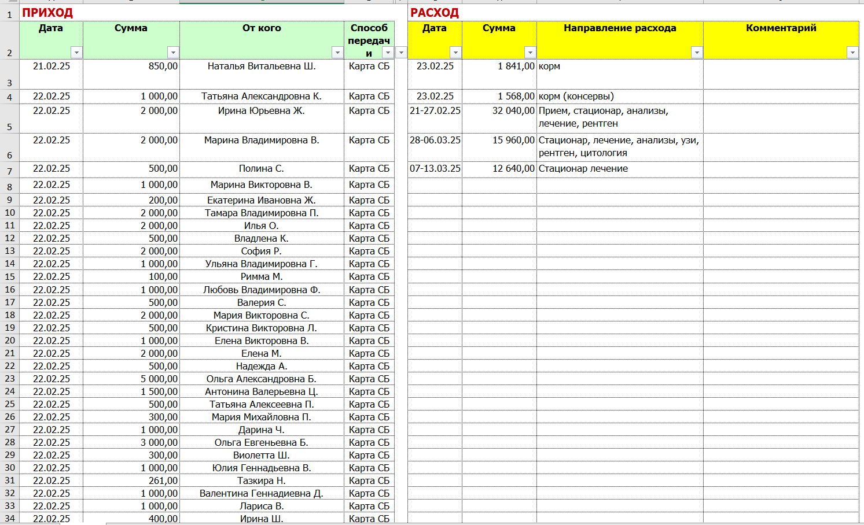Click the cell Татьяна Алексеевна П.
Screen dimensions: 864x525
[262, 404]
